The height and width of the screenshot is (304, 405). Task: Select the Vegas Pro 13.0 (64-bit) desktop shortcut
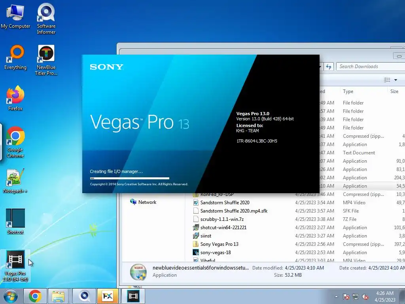coord(15,266)
